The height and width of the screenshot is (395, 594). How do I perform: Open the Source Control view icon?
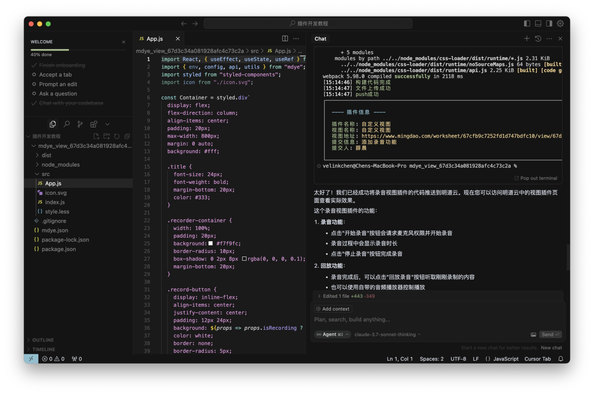[80, 124]
